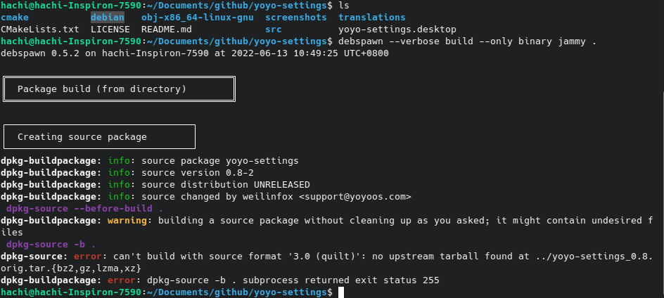Click the yellow 'warning' word

tap(127, 221)
